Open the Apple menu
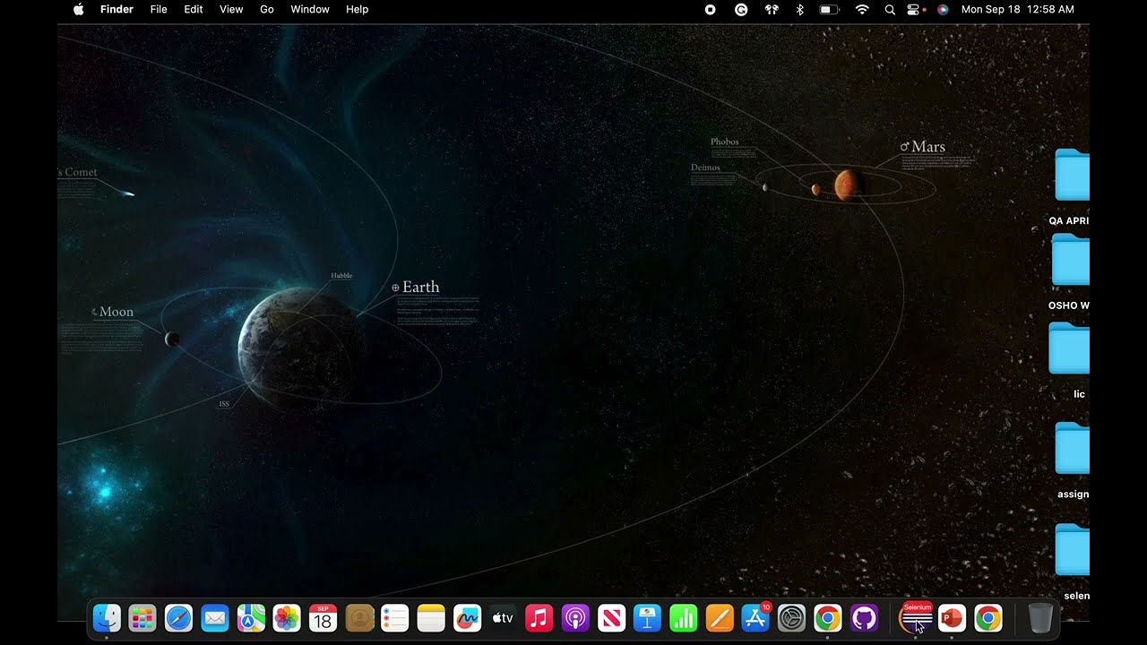 point(78,9)
